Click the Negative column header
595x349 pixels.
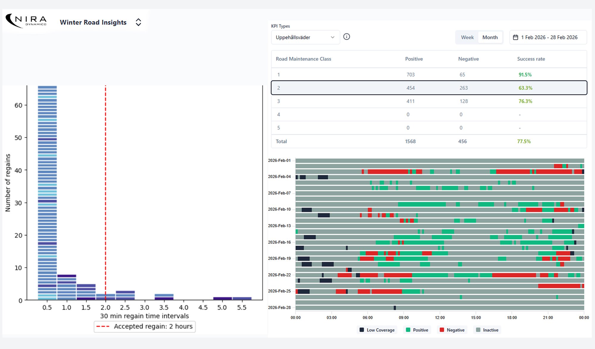point(468,59)
